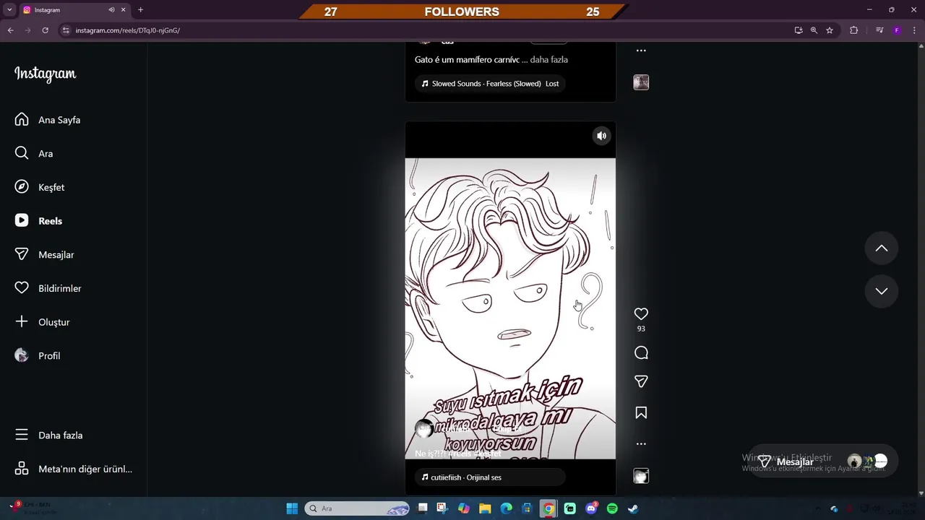
Task: Click install app icon in address bar
Action: tap(798, 30)
